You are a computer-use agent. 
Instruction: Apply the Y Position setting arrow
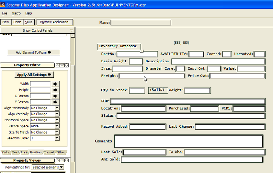pyautogui.click(x=55, y=102)
